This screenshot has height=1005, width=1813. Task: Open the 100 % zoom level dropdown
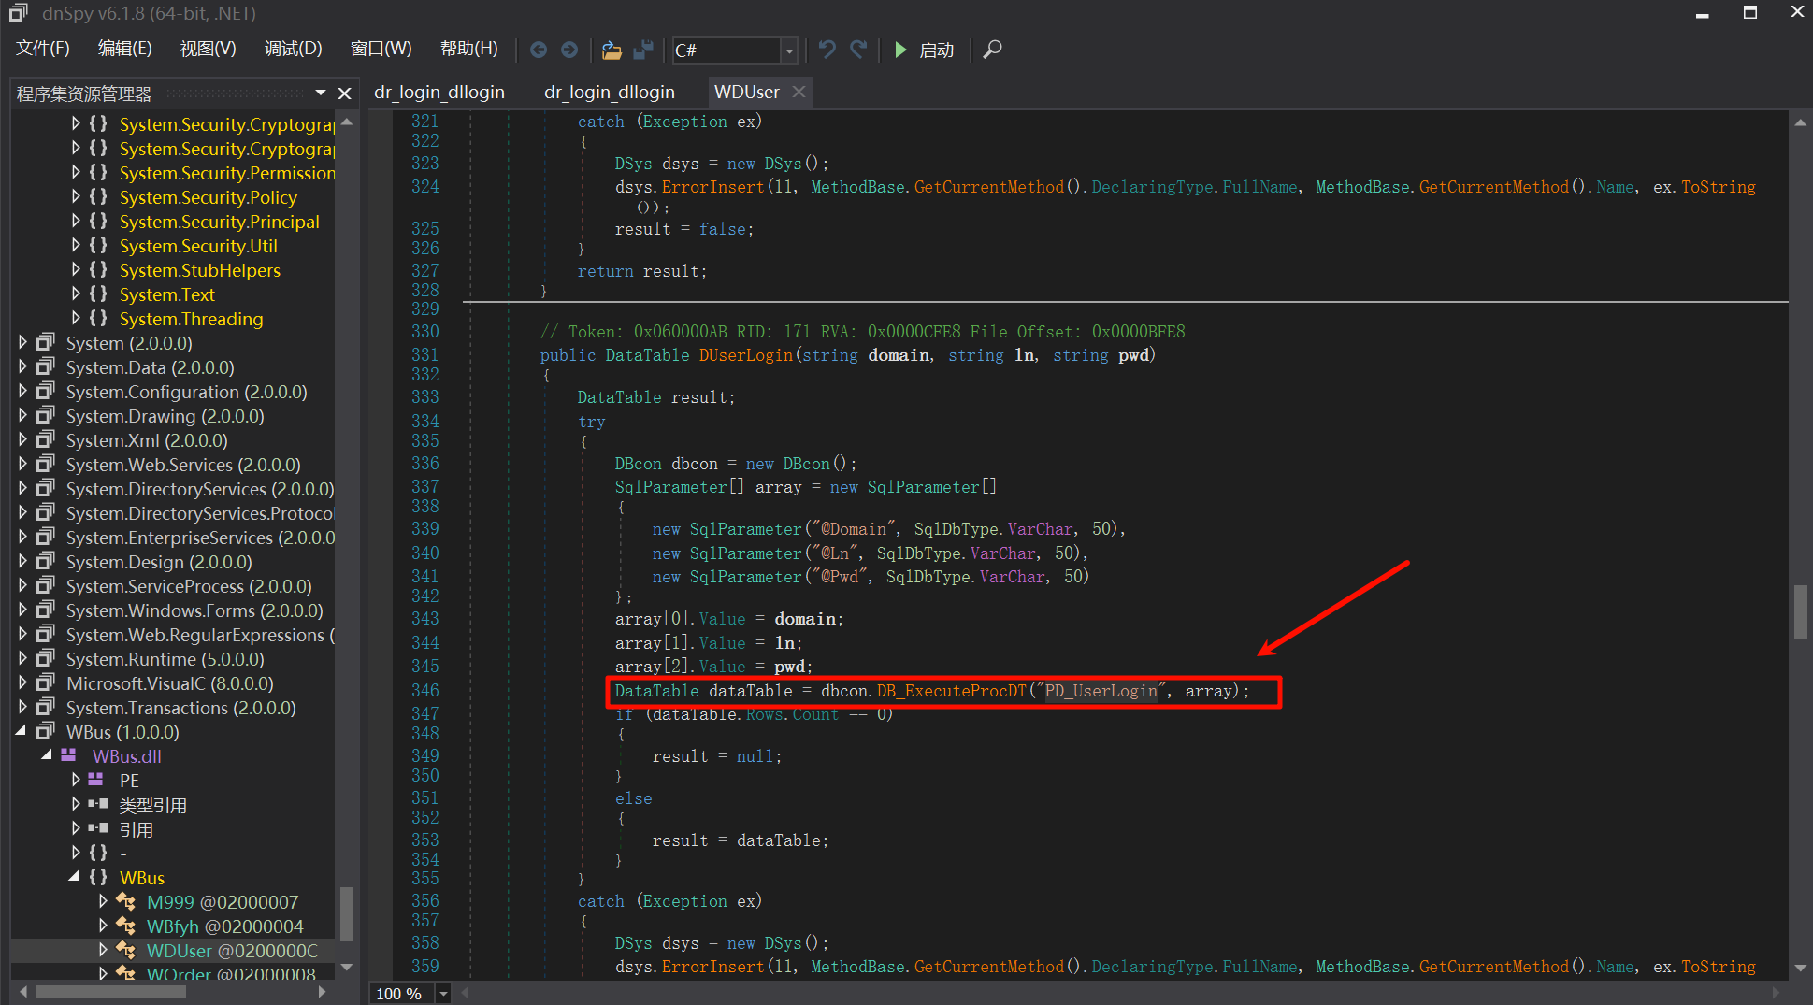tap(443, 993)
